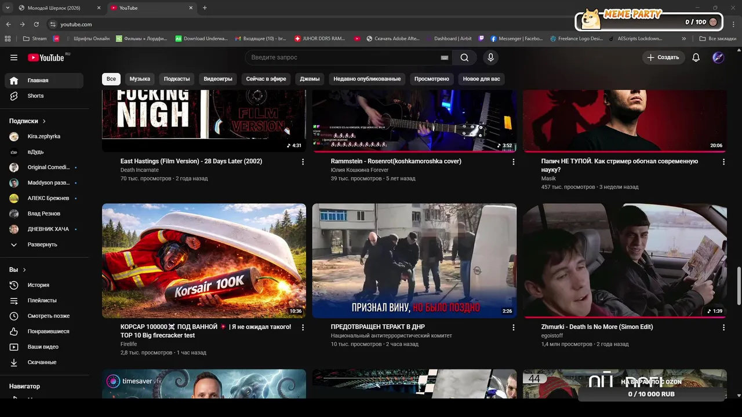This screenshot has height=417, width=742.
Task: Click the search magnifier button
Action: point(464,57)
